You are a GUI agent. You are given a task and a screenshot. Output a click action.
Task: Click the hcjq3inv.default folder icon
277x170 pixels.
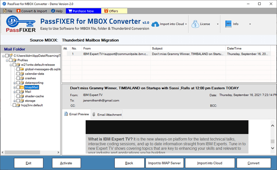pyautogui.click(x=18, y=105)
